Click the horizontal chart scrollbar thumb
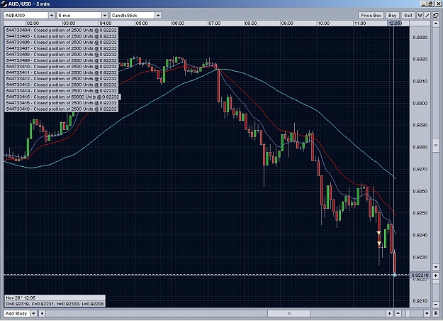Screen dimensions: 443x321 (288, 313)
